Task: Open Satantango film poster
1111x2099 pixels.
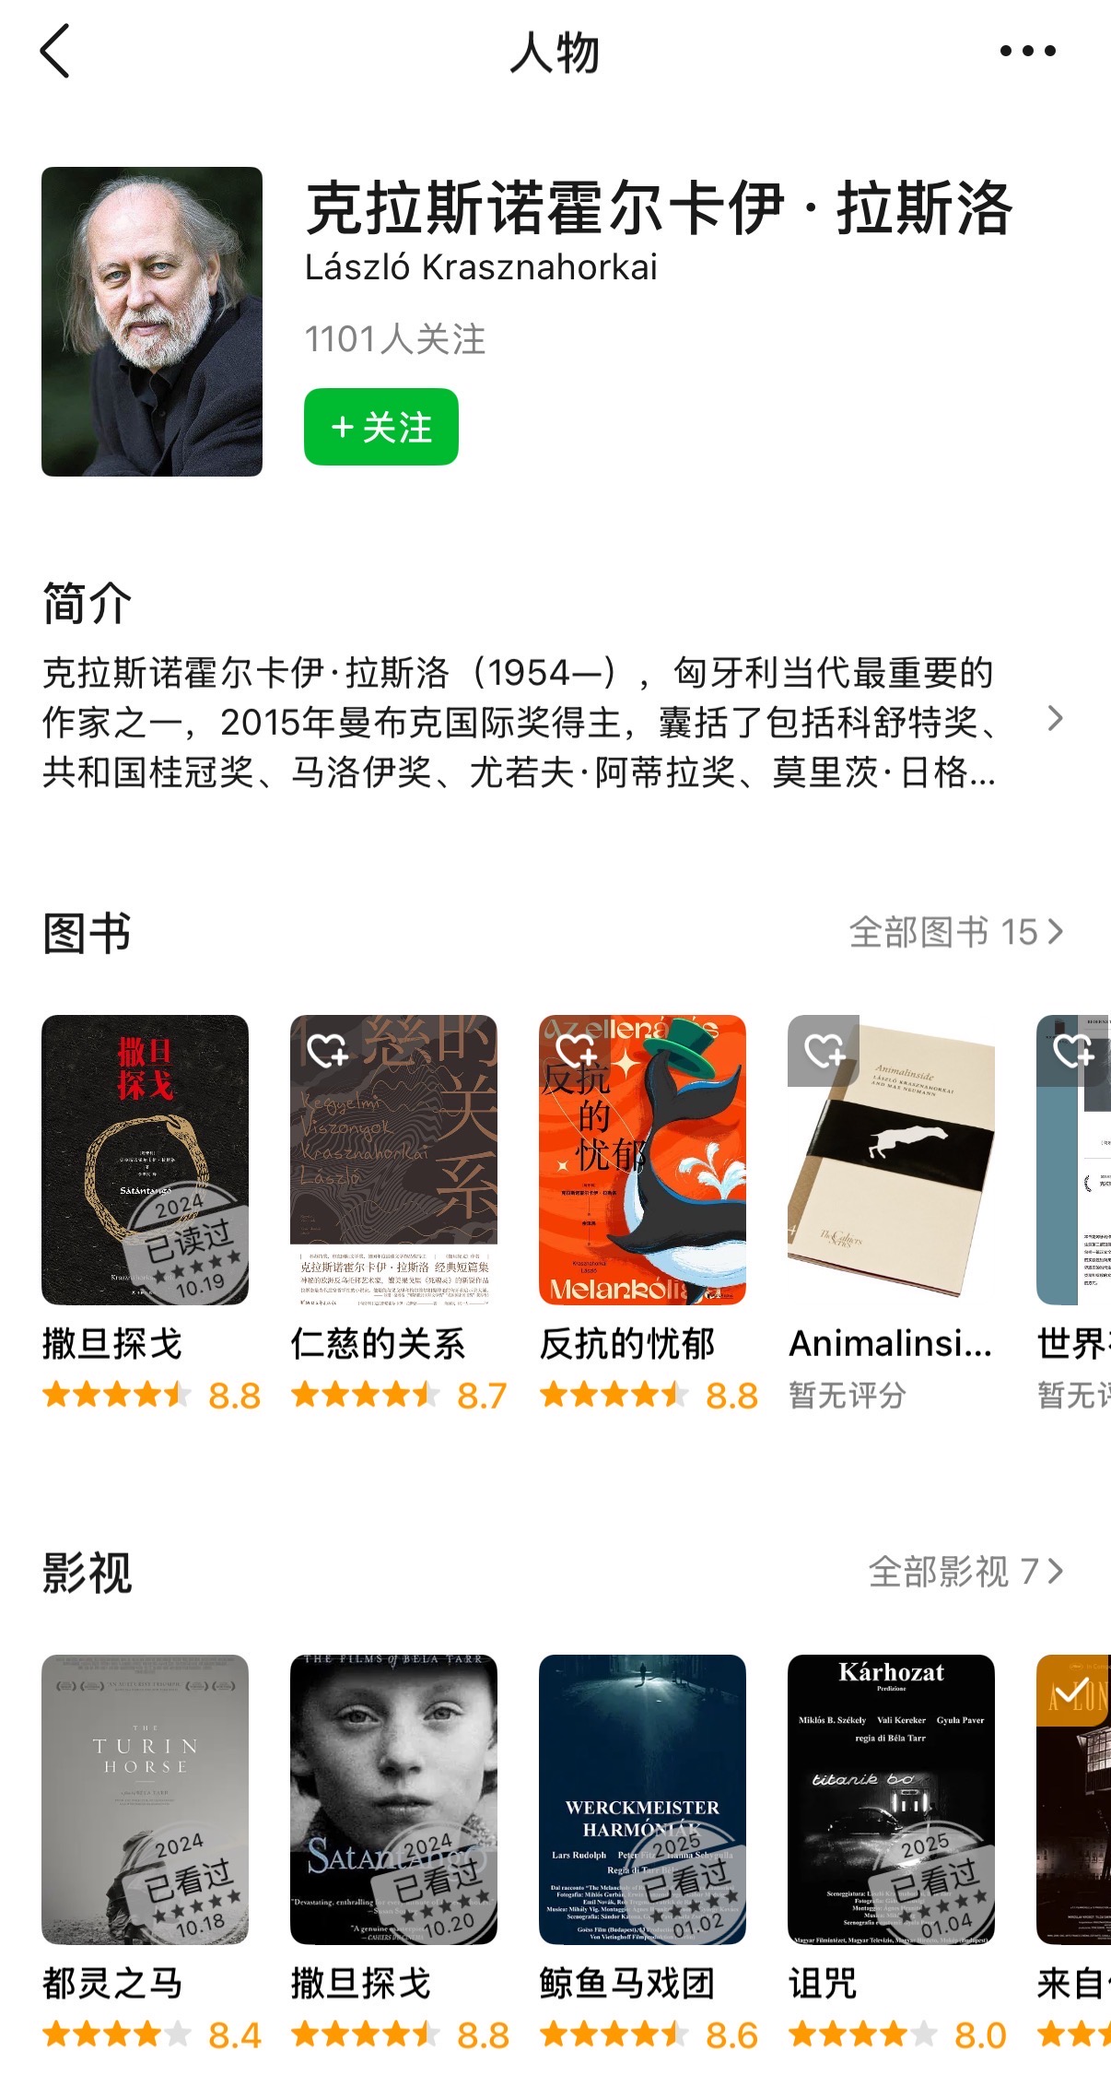Action: click(394, 1799)
